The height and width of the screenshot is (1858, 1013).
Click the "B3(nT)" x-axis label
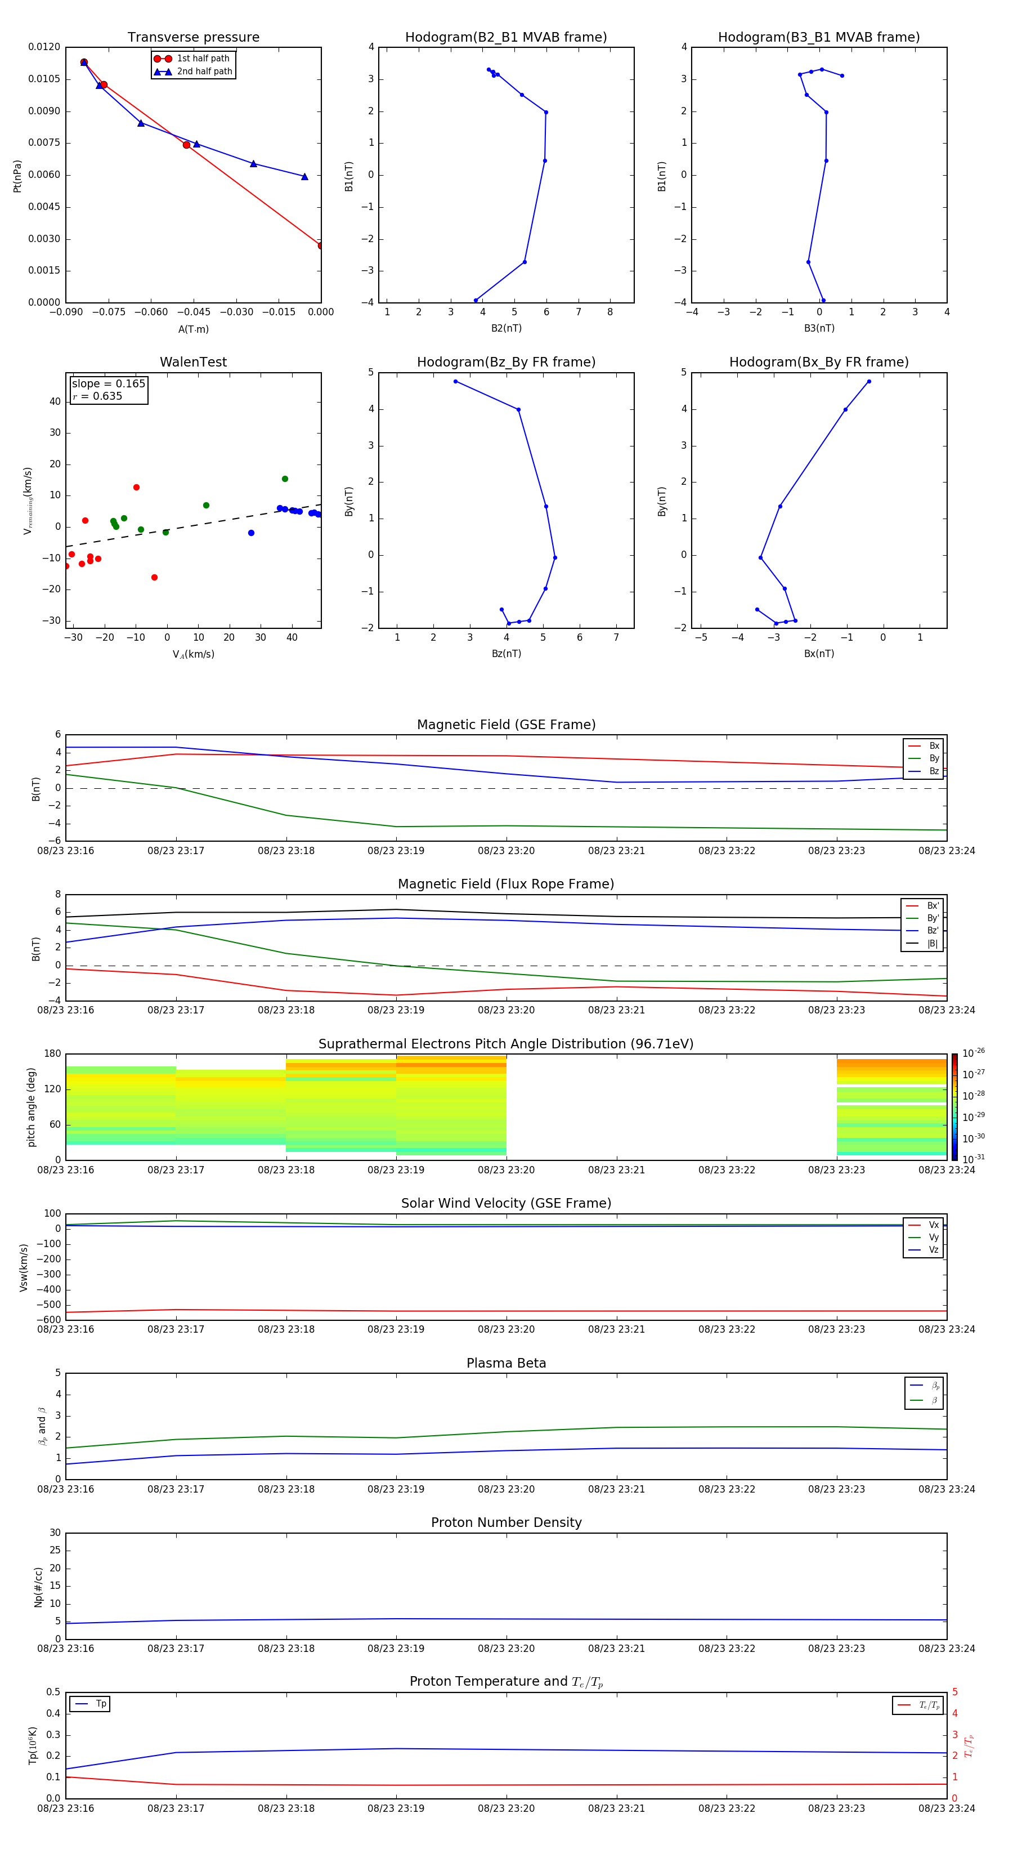[x=819, y=328]
